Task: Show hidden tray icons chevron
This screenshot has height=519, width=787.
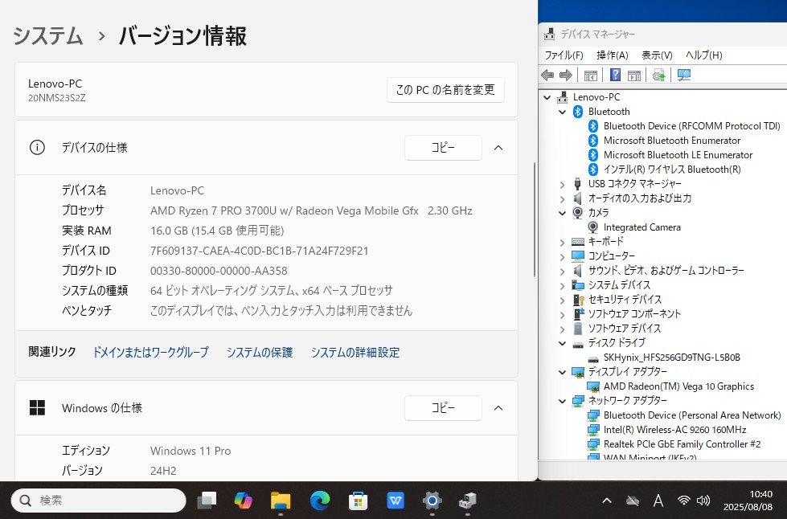Action: [606, 500]
